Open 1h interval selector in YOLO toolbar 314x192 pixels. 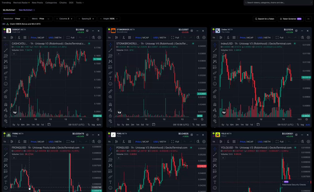coord(214,142)
